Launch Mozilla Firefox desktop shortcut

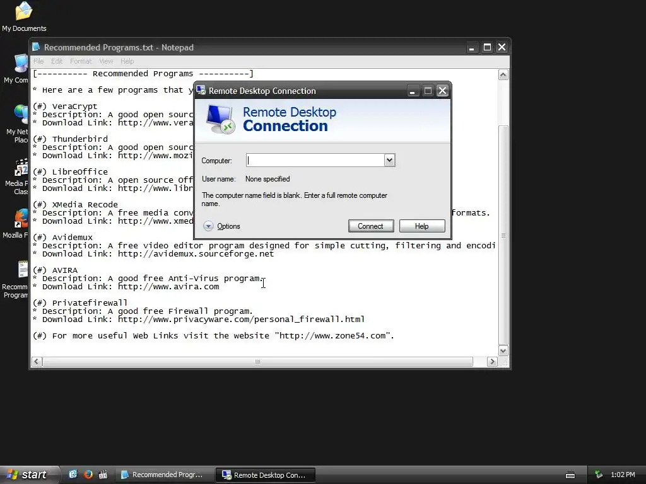(16, 224)
